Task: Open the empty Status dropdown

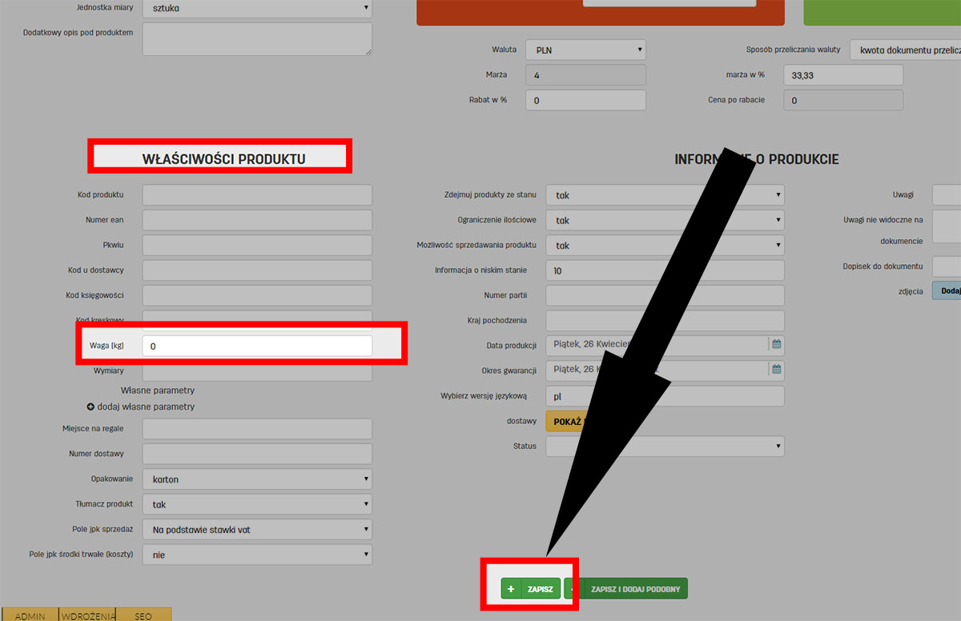Action: [665, 446]
